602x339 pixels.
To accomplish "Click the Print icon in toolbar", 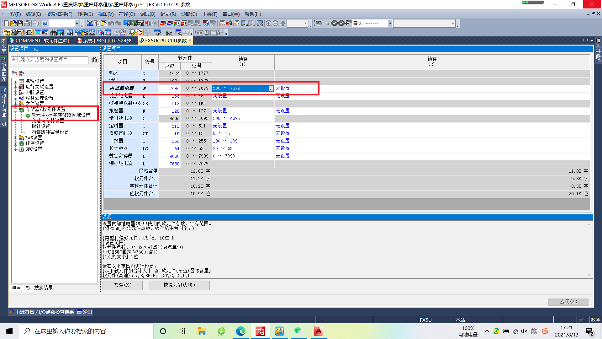I will 27,24.
